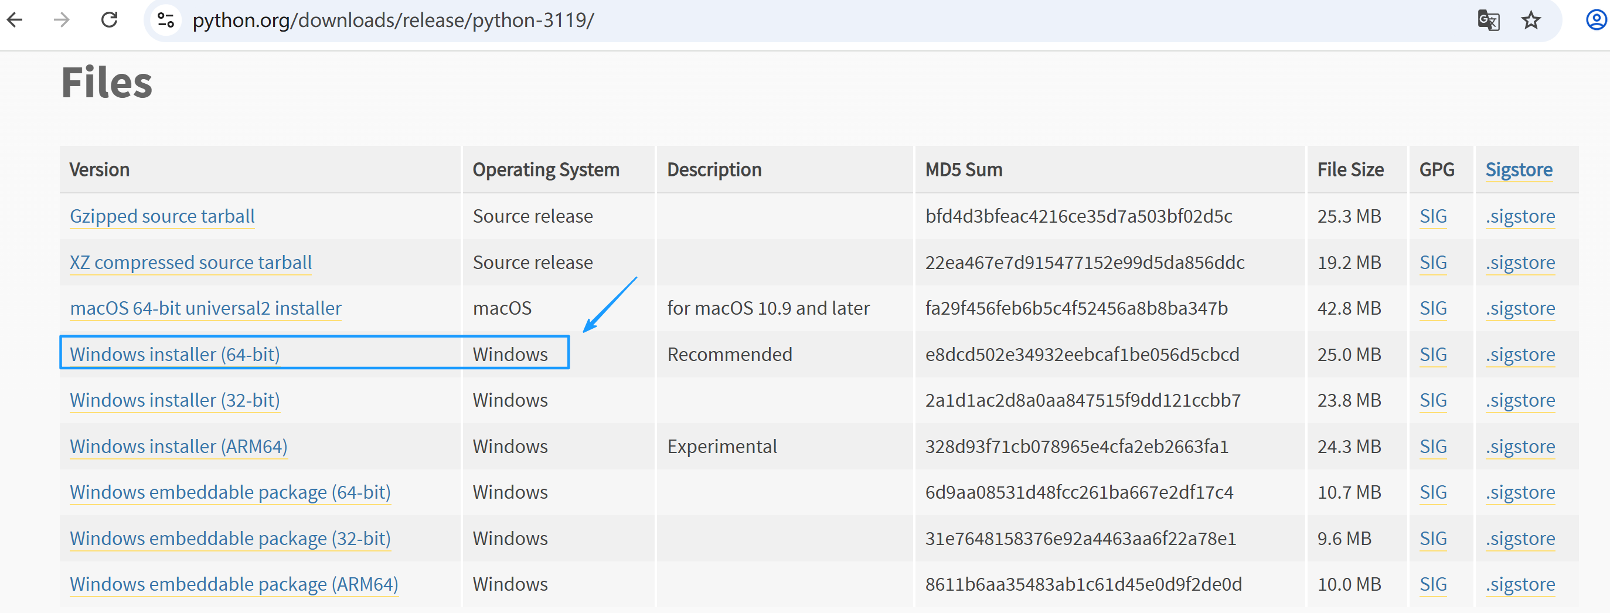1610x613 pixels.
Task: Open SIG link for Windows installer (32-bit)
Action: pyautogui.click(x=1433, y=400)
